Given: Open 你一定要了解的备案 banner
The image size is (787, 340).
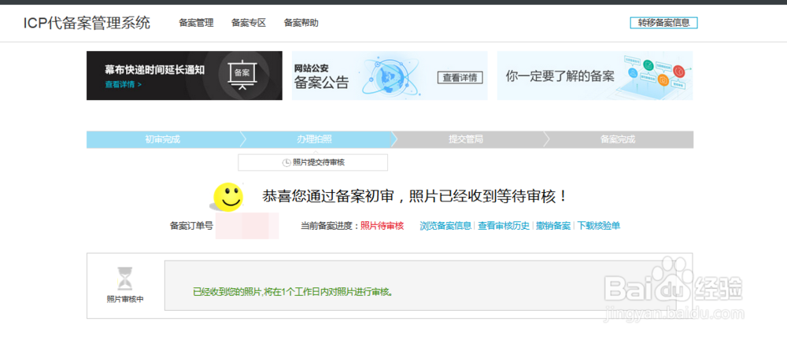Looking at the screenshot, I should 595,76.
